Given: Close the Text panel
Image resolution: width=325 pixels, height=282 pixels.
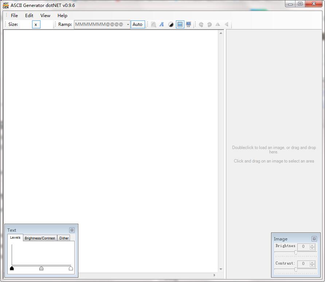Looking at the screenshot, I should click(72, 230).
